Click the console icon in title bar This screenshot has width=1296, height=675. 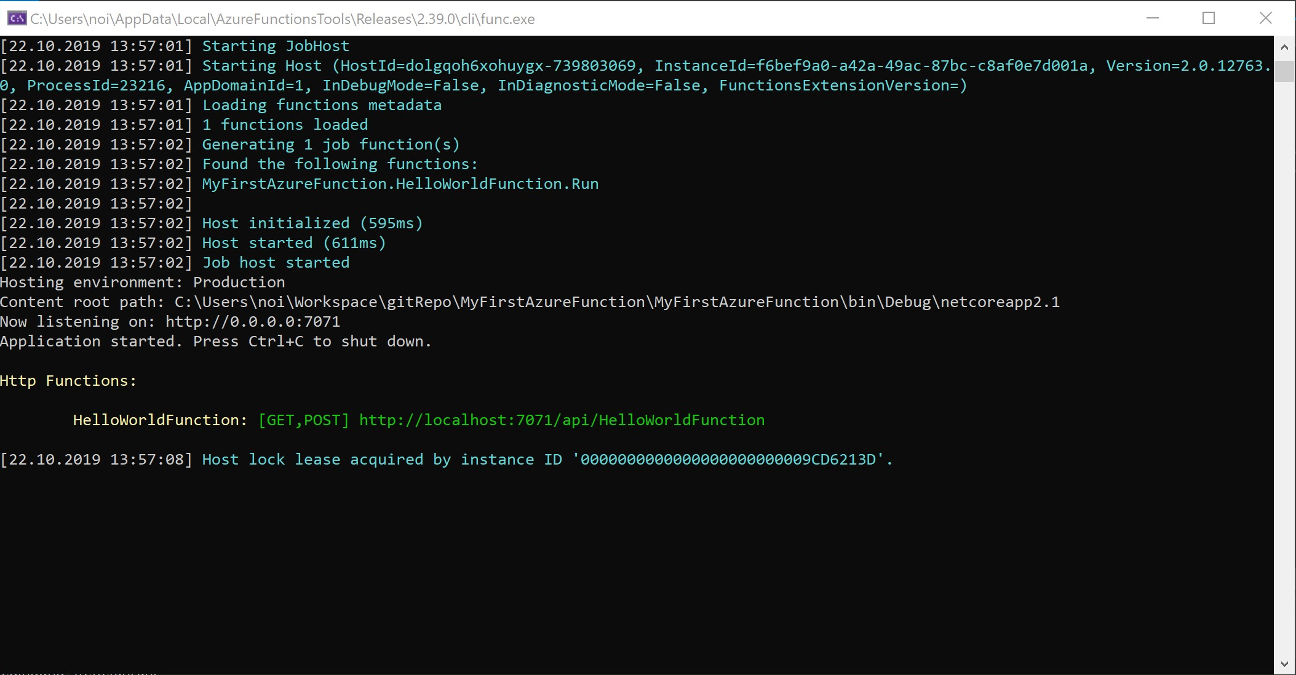(17, 18)
